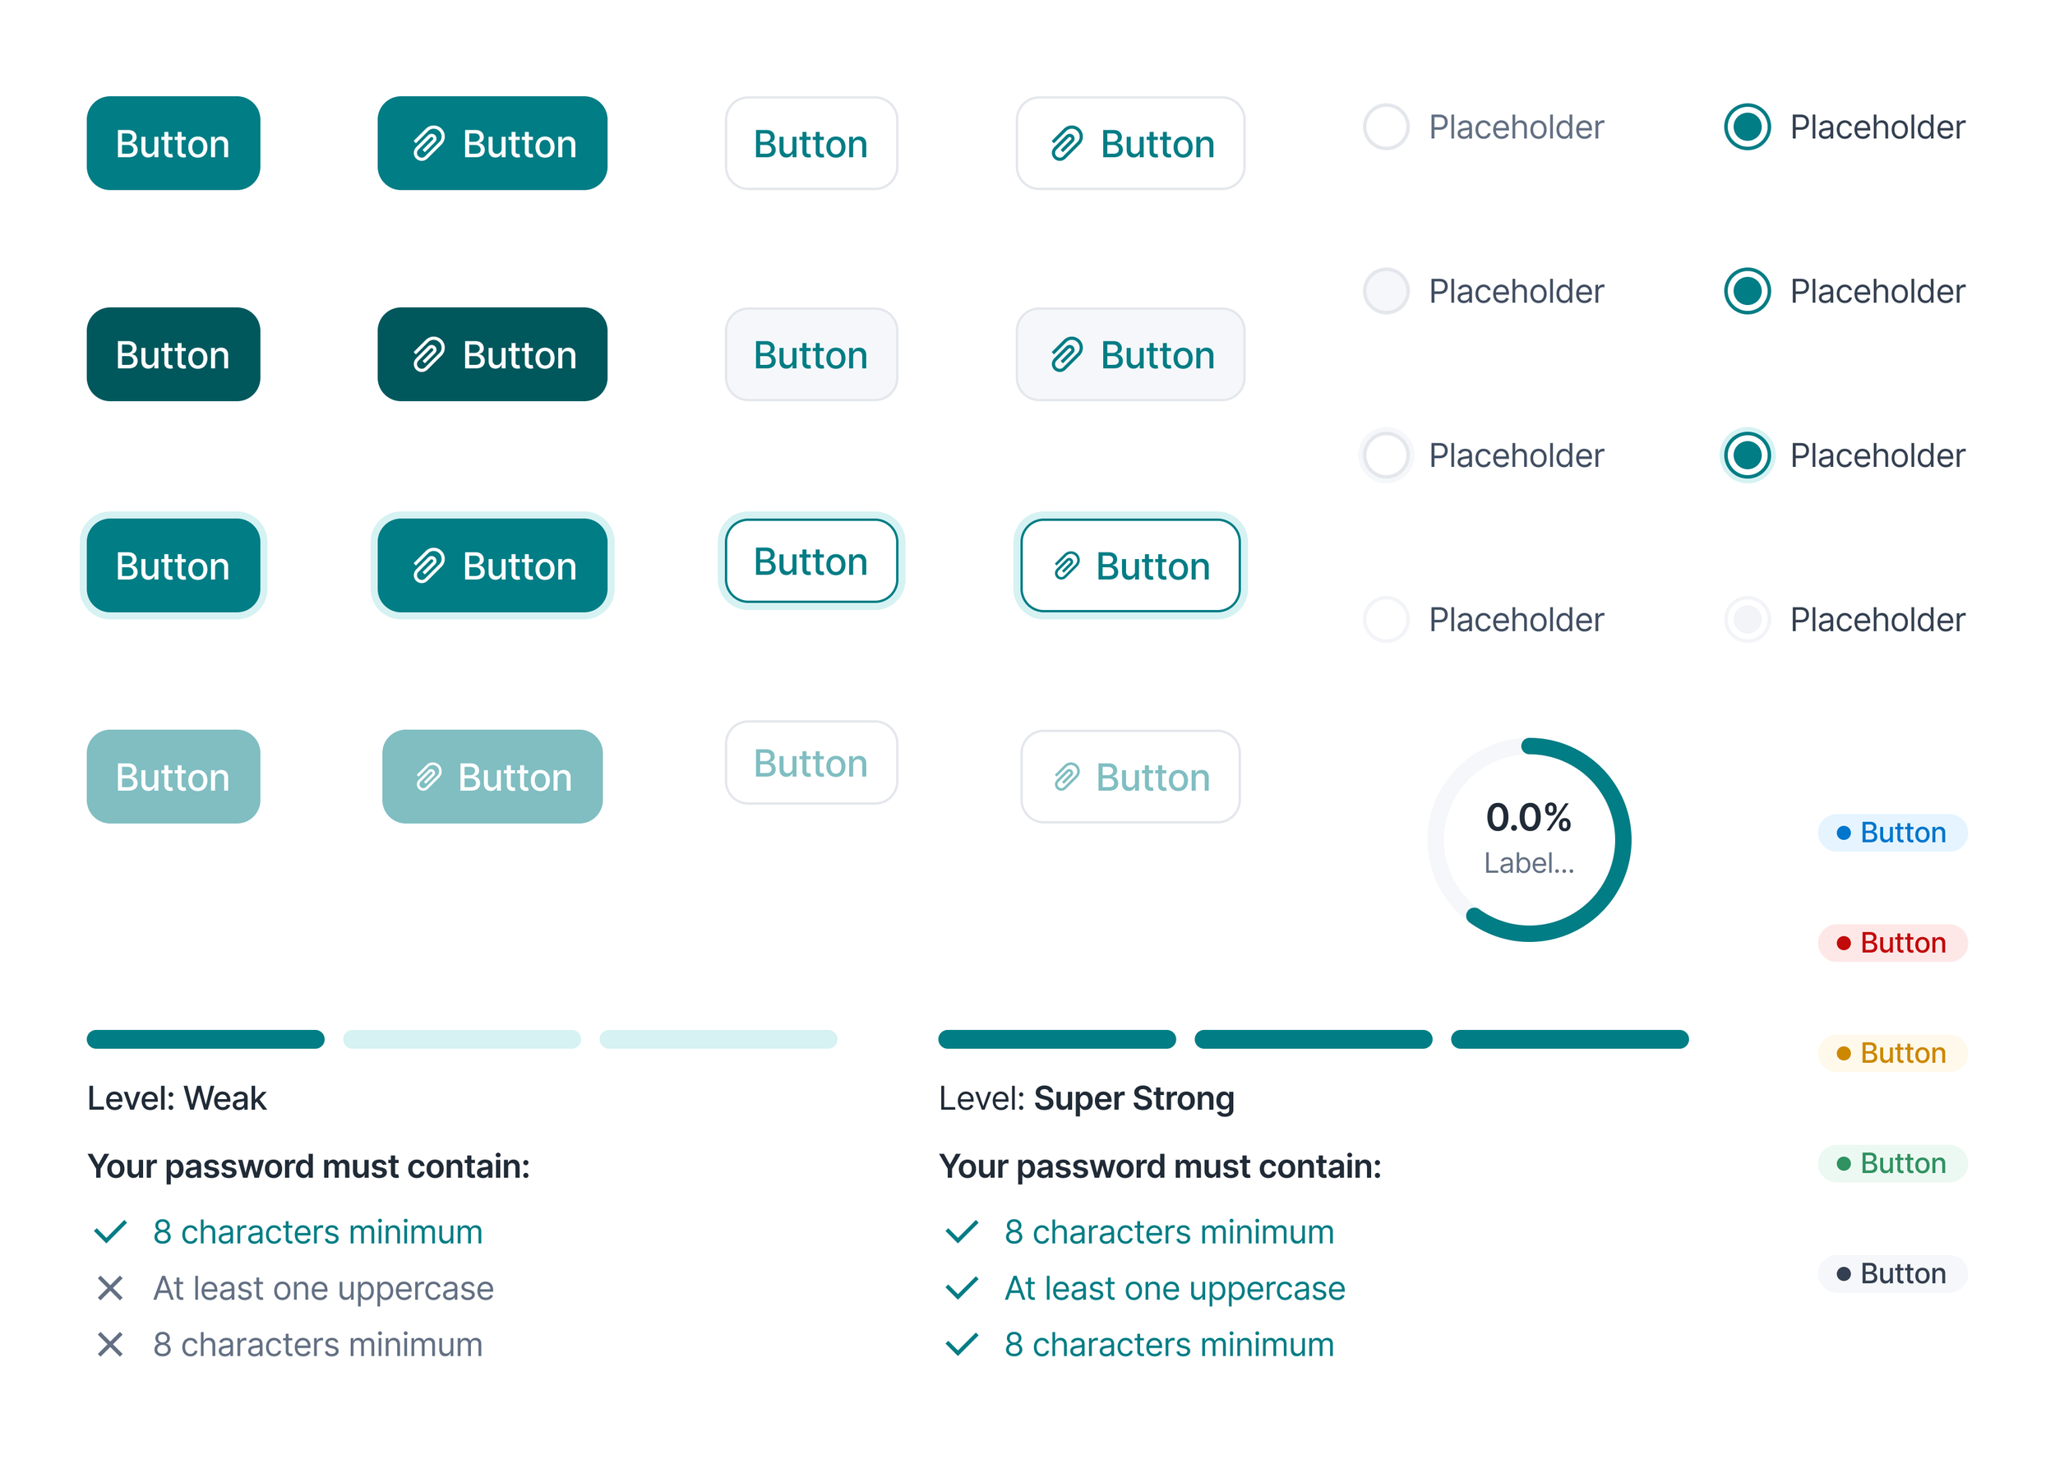Click paperclip in focused teal-bordered outlined button
Viewport: 2055px width, 1464px height.
click(1066, 566)
